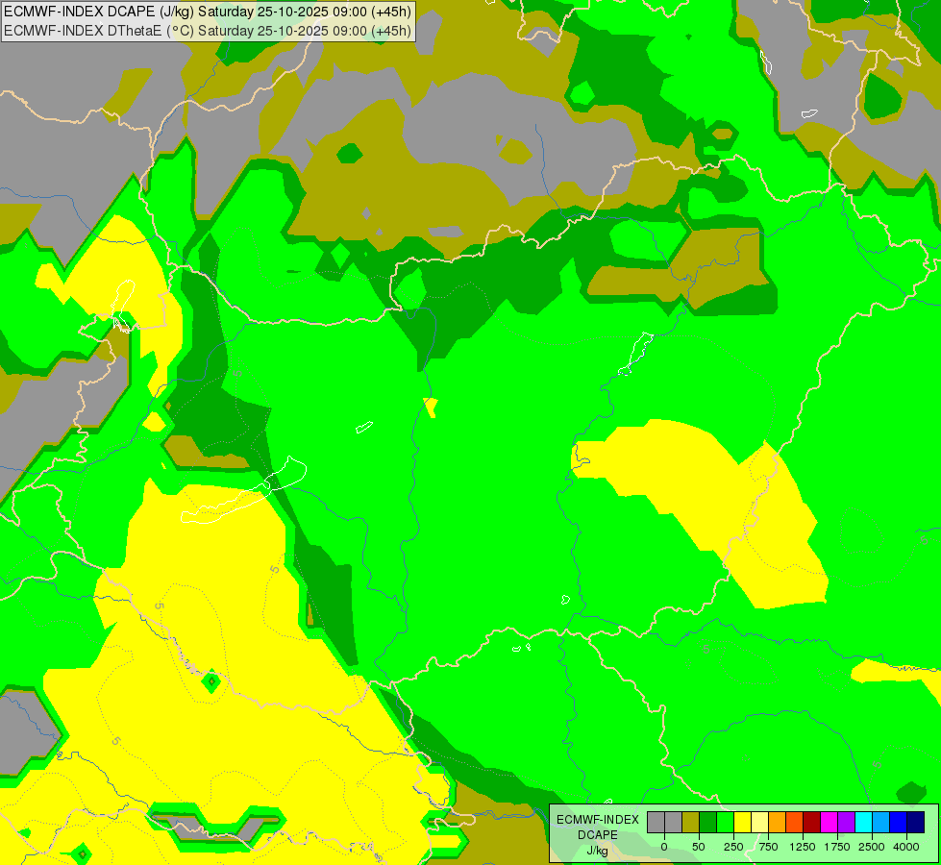
Task: Click the dark red legend swatch
Action: tap(812, 823)
